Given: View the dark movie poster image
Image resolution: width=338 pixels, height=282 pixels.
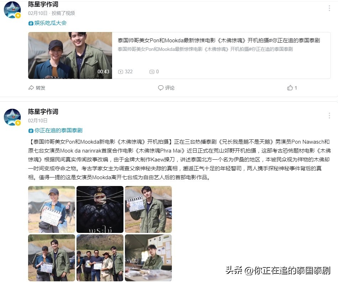Looking at the screenshot, I should click(x=100, y=209).
